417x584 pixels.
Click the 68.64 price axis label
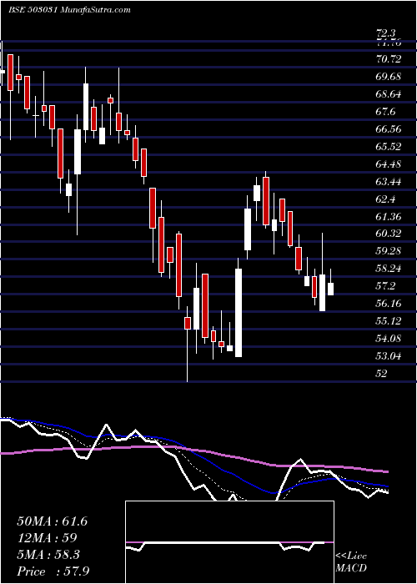[389, 94]
